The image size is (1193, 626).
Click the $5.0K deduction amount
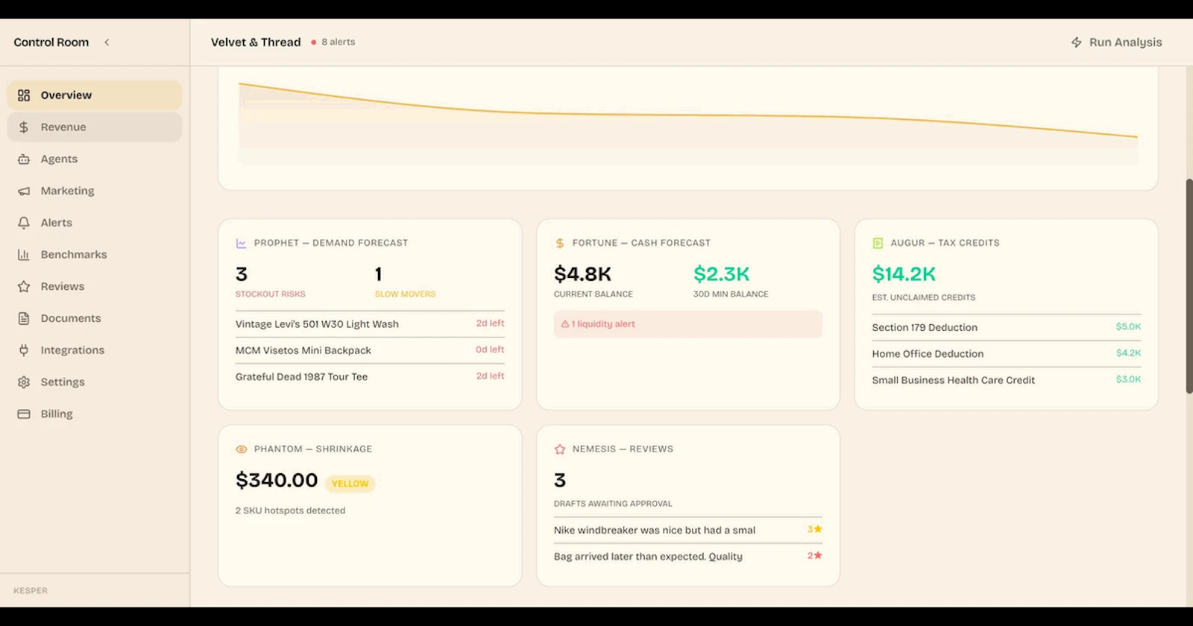1128,326
